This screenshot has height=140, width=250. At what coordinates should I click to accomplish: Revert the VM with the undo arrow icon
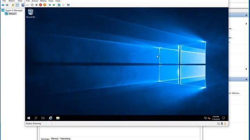tap(63, 5)
